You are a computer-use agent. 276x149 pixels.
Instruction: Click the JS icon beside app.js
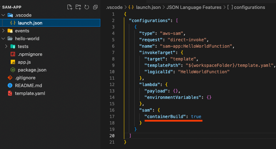[x=13, y=62]
